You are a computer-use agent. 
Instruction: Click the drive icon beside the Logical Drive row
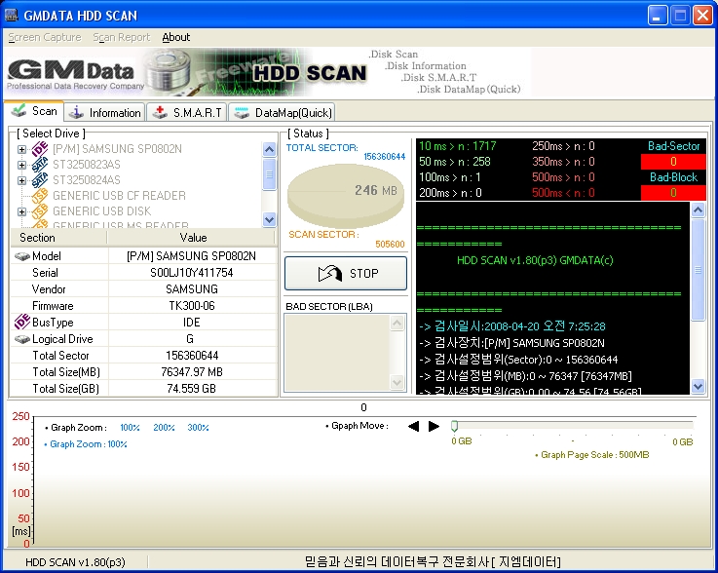click(x=22, y=339)
